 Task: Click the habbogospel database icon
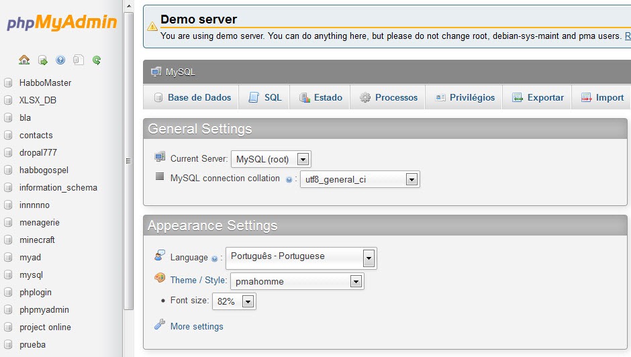(x=8, y=170)
